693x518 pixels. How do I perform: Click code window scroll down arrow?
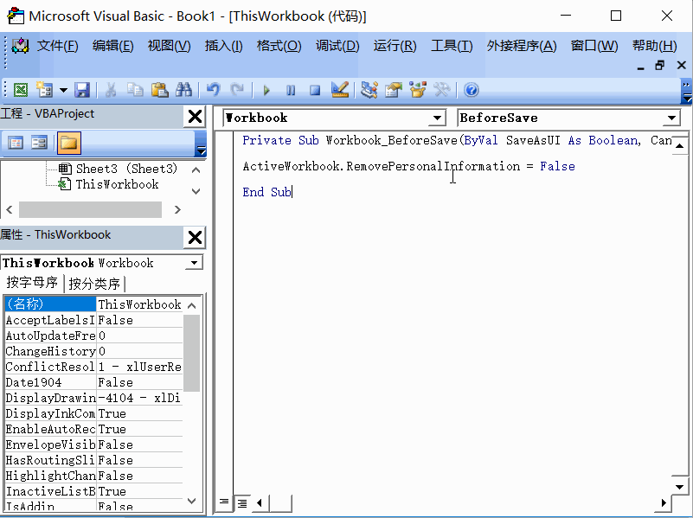(x=680, y=487)
